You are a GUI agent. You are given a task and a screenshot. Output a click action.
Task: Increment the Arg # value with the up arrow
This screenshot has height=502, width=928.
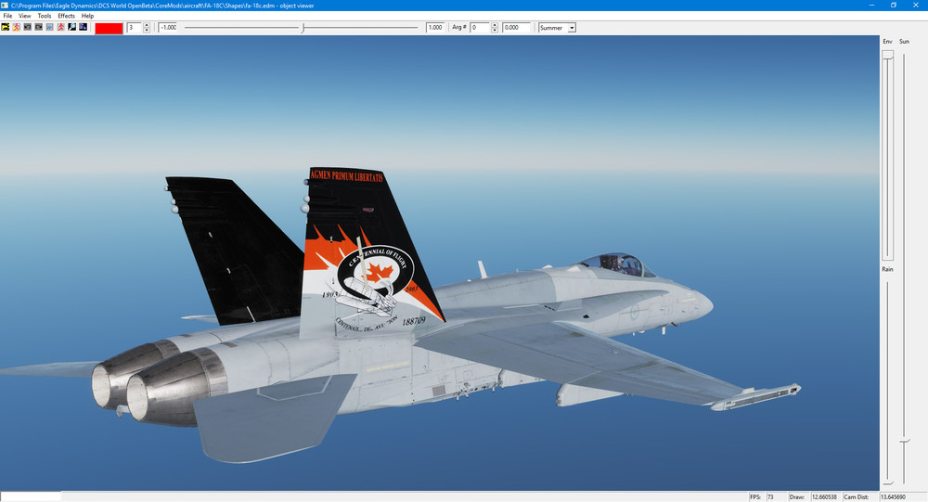(x=495, y=25)
